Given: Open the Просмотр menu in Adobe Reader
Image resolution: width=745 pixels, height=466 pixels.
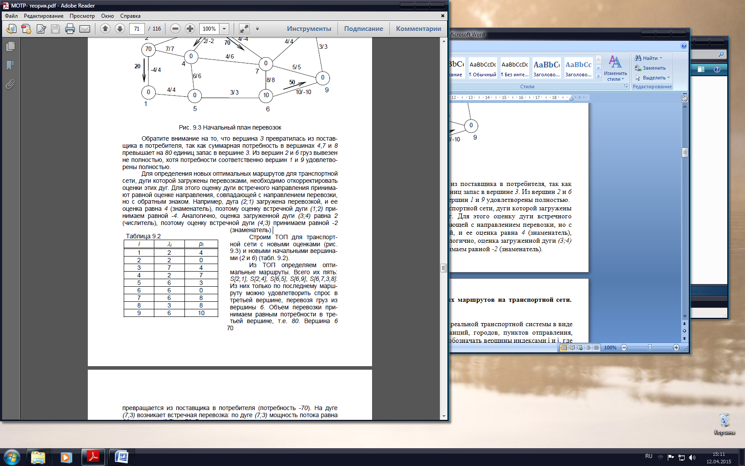Looking at the screenshot, I should 82,16.
